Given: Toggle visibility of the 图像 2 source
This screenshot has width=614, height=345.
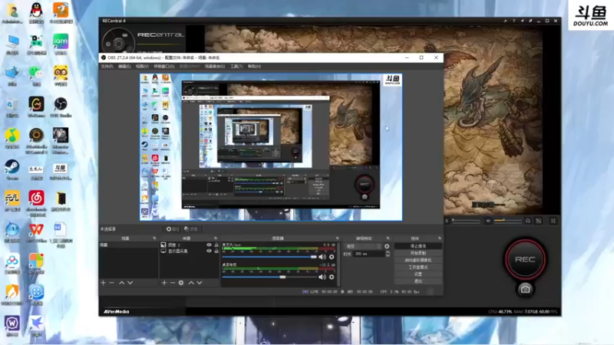Looking at the screenshot, I should [x=209, y=245].
